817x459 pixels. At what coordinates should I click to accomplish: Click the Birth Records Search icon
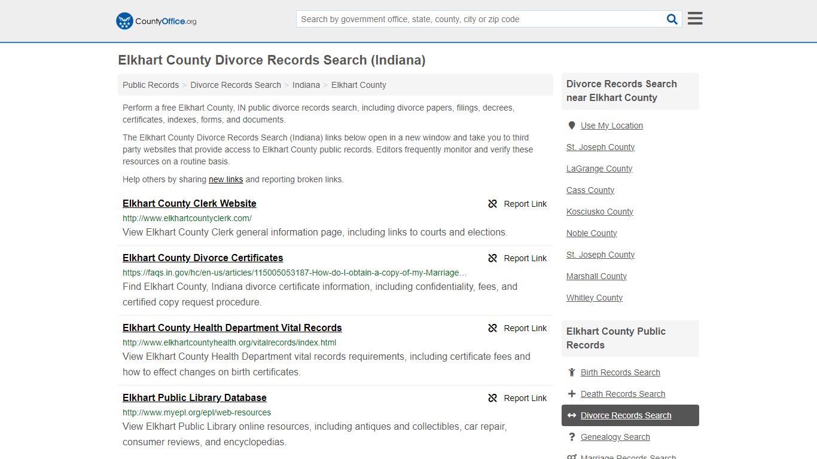(x=571, y=372)
